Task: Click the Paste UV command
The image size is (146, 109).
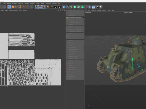Action: (x=75, y=63)
